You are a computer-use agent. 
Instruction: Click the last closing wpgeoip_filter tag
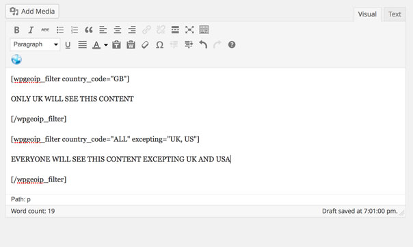(39, 179)
